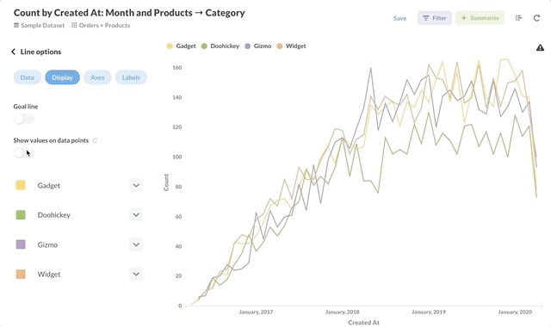
Task: Open the Filter button
Action: (435, 18)
